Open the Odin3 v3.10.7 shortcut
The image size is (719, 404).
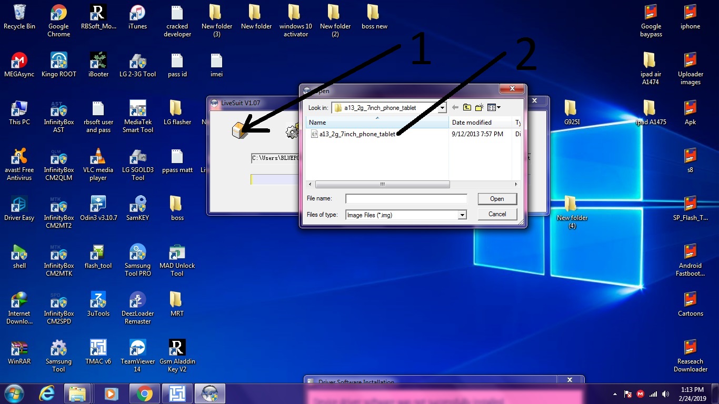(98, 208)
